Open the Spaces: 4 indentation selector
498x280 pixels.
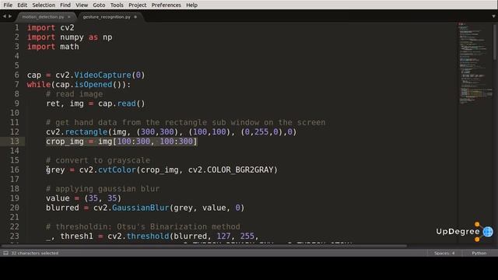coord(444,253)
